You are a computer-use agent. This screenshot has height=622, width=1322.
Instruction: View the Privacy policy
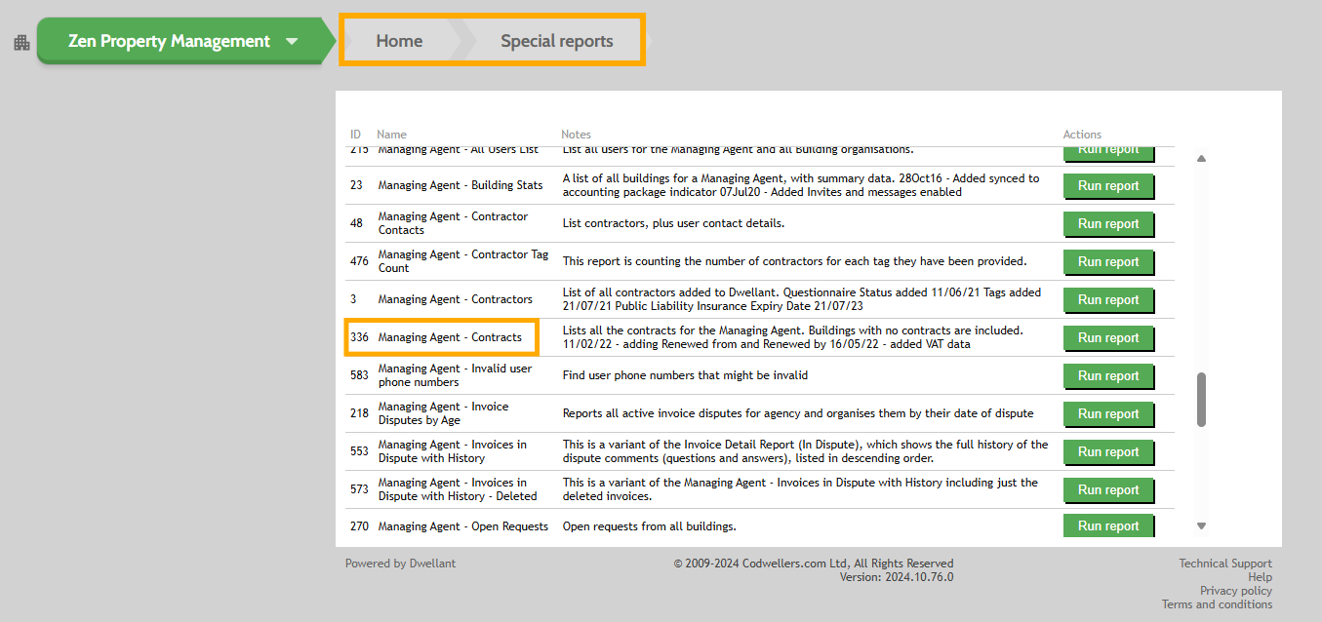click(1236, 590)
